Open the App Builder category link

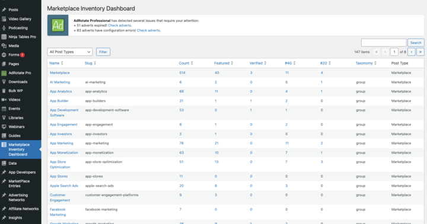pos(59,101)
